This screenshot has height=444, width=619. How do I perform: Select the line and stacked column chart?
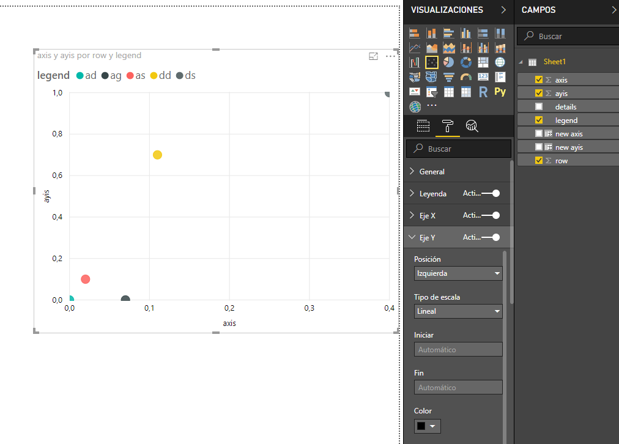(466, 48)
